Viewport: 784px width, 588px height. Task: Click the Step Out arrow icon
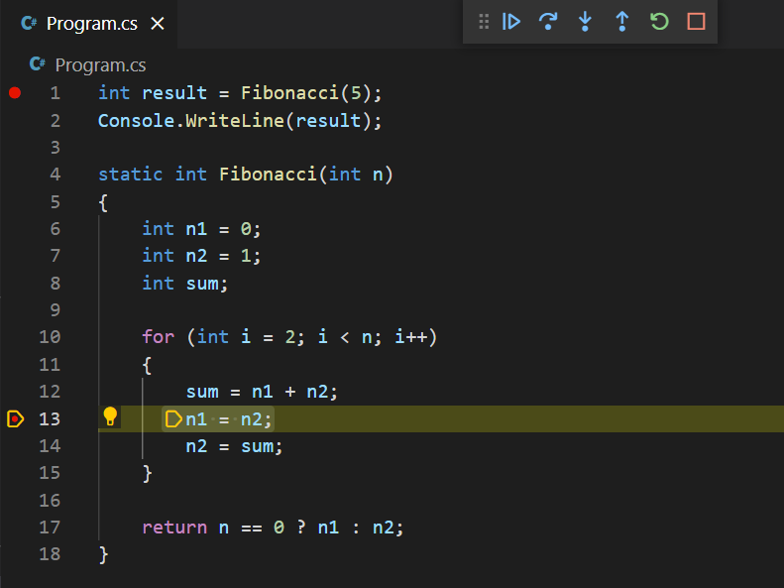(622, 21)
